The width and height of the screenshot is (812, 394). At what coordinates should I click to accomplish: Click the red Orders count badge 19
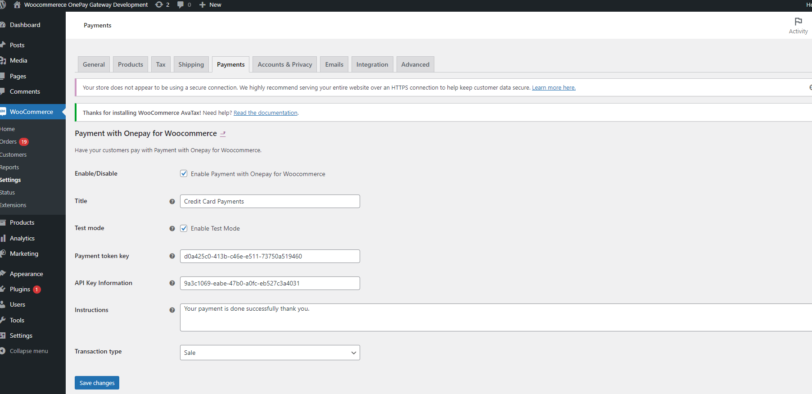pos(24,142)
